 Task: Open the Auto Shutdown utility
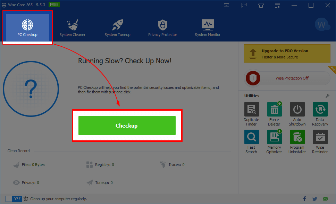[x=297, y=114]
